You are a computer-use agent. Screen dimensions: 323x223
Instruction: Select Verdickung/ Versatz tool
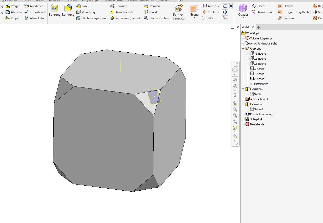click(126, 18)
